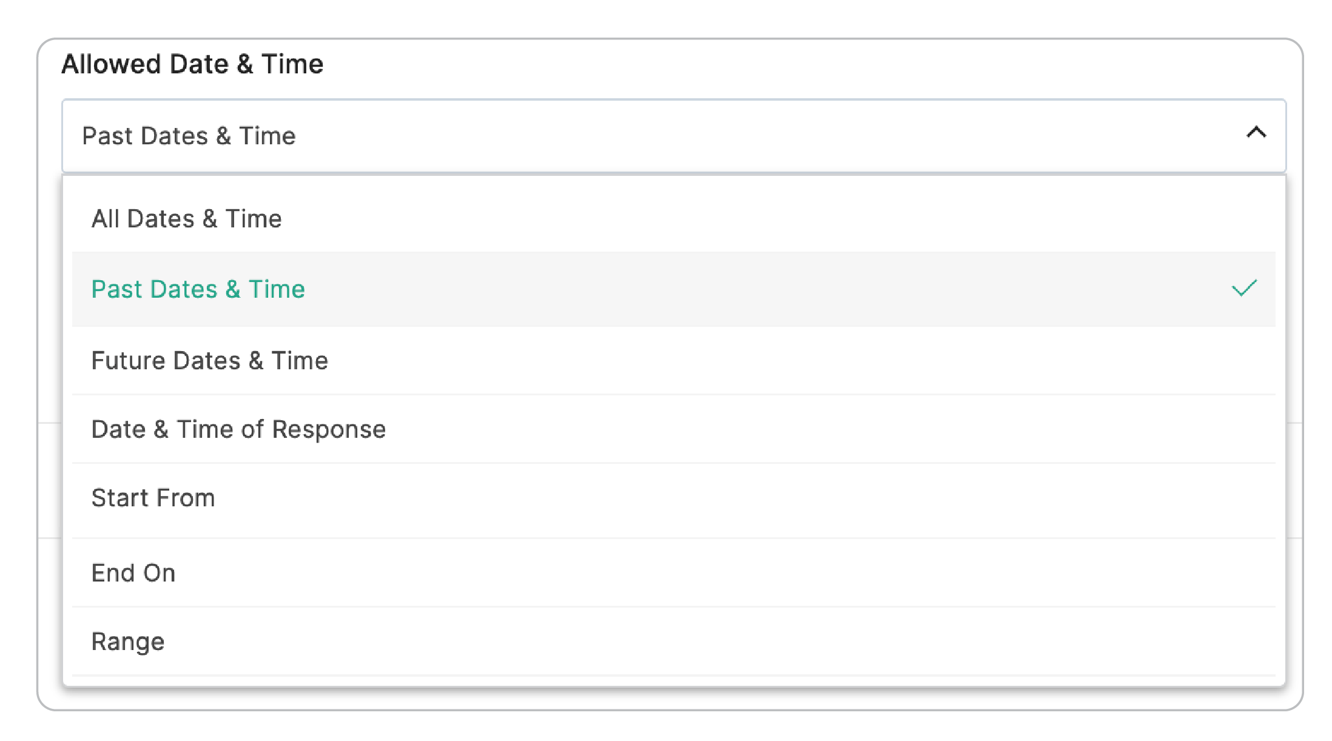Viewport: 1332px width, 741px height.
Task: Choose the Start From option
Action: pyautogui.click(x=153, y=498)
